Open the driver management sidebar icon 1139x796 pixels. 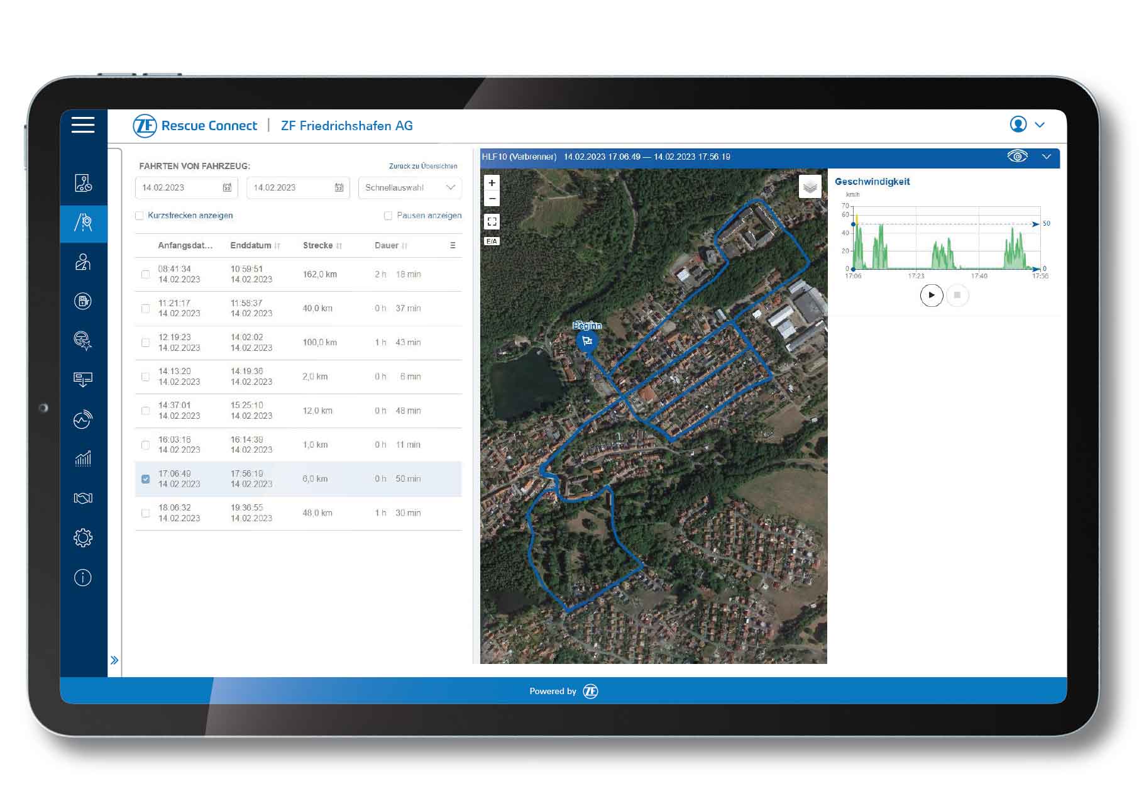(84, 262)
